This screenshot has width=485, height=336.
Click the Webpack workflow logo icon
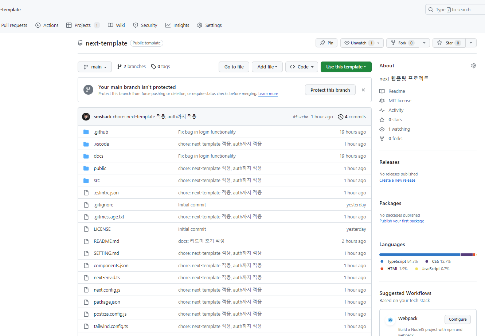(390, 320)
